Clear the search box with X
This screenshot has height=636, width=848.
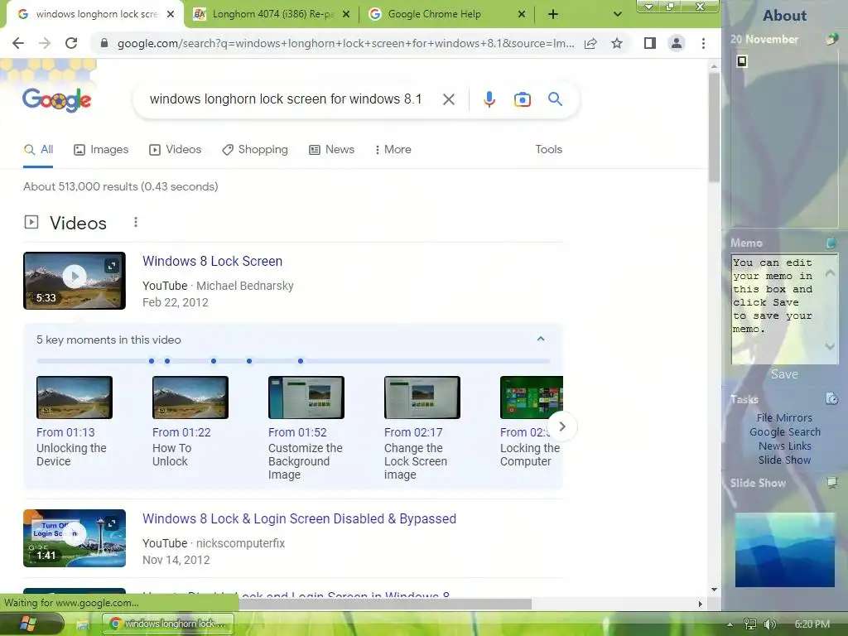click(x=448, y=99)
